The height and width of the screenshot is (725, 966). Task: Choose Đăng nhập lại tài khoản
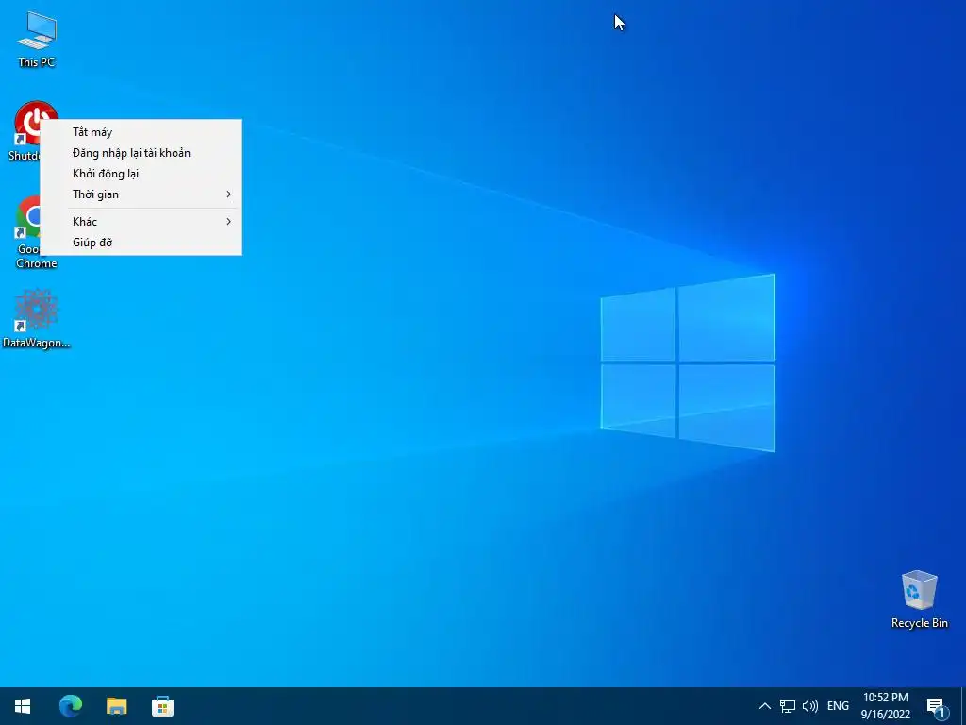(142, 153)
